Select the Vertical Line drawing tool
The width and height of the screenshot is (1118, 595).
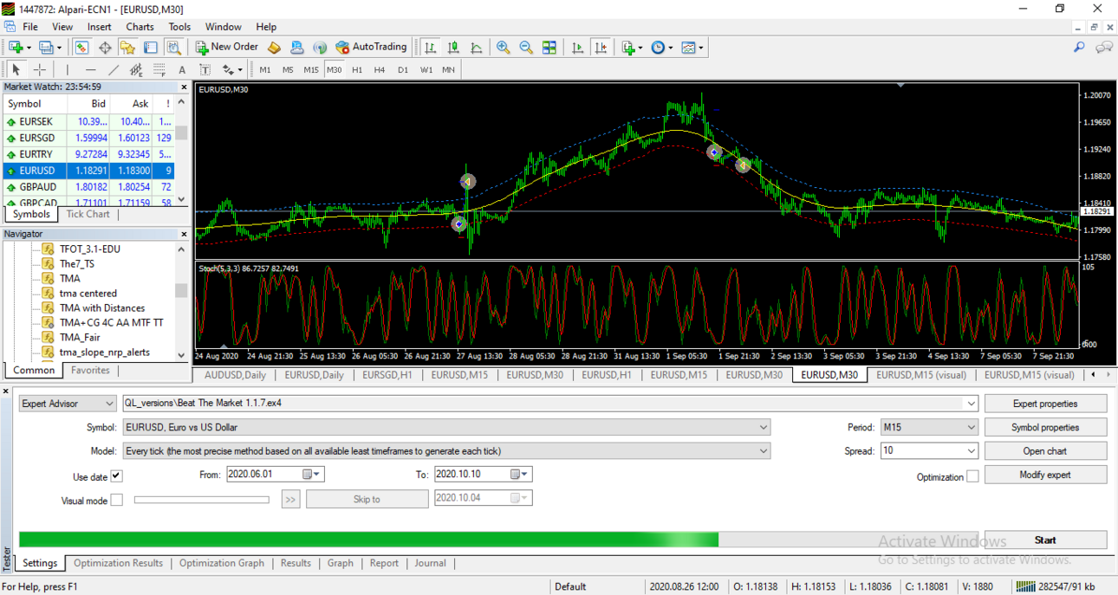pos(68,69)
